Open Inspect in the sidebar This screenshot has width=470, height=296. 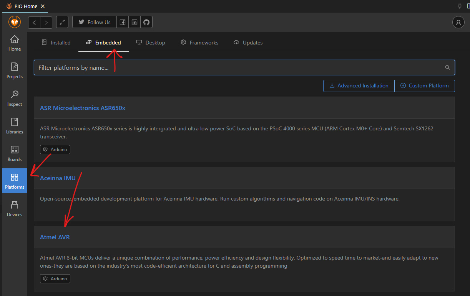click(15, 98)
